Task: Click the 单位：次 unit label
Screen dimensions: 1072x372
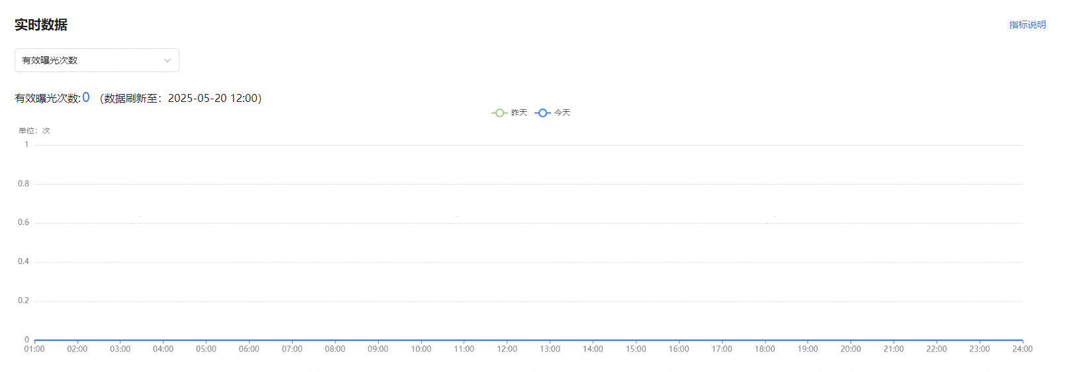Action: (34, 130)
